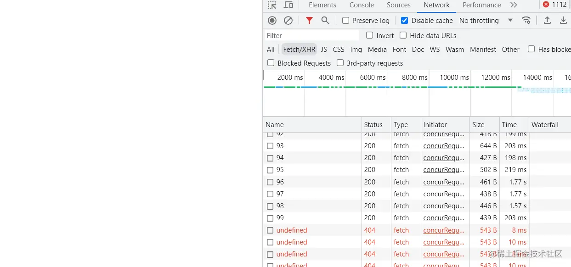Viewport: 571px width, 267px height.
Task: Sort by Type column header
Action: click(x=406, y=125)
